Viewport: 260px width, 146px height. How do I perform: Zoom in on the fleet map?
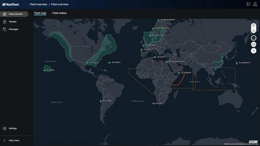tap(253, 26)
